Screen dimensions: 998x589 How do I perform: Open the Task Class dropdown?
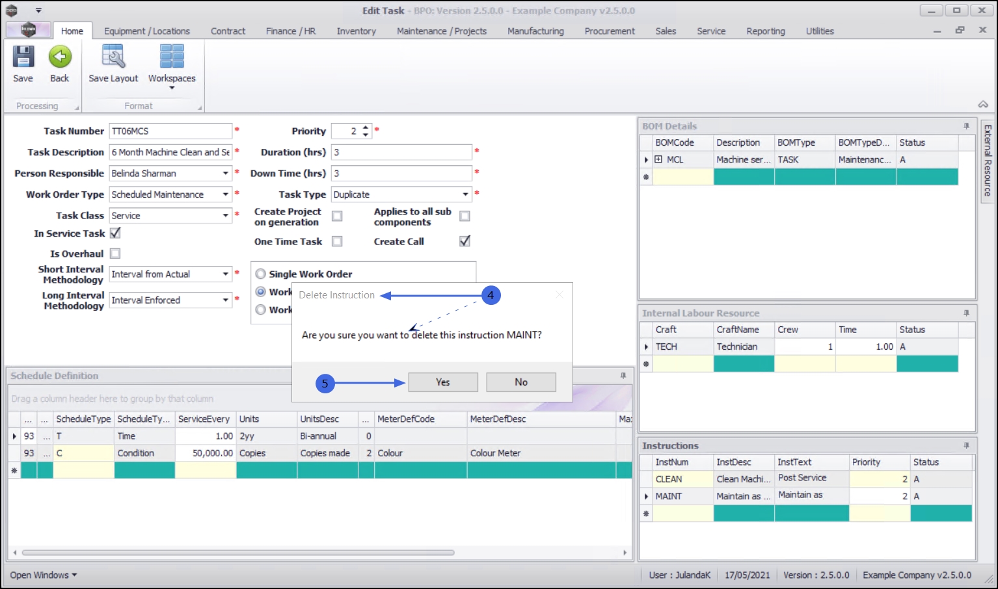[x=225, y=216]
